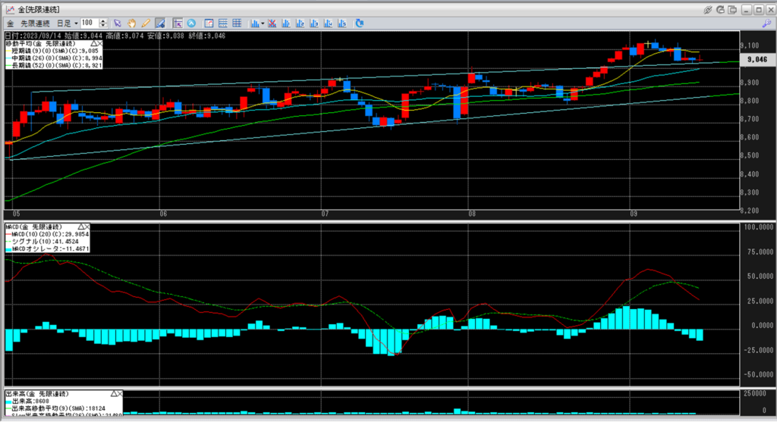The image size is (777, 422).
Task: Click the red-crossed chart delete-indicators icon
Action: pos(272,23)
